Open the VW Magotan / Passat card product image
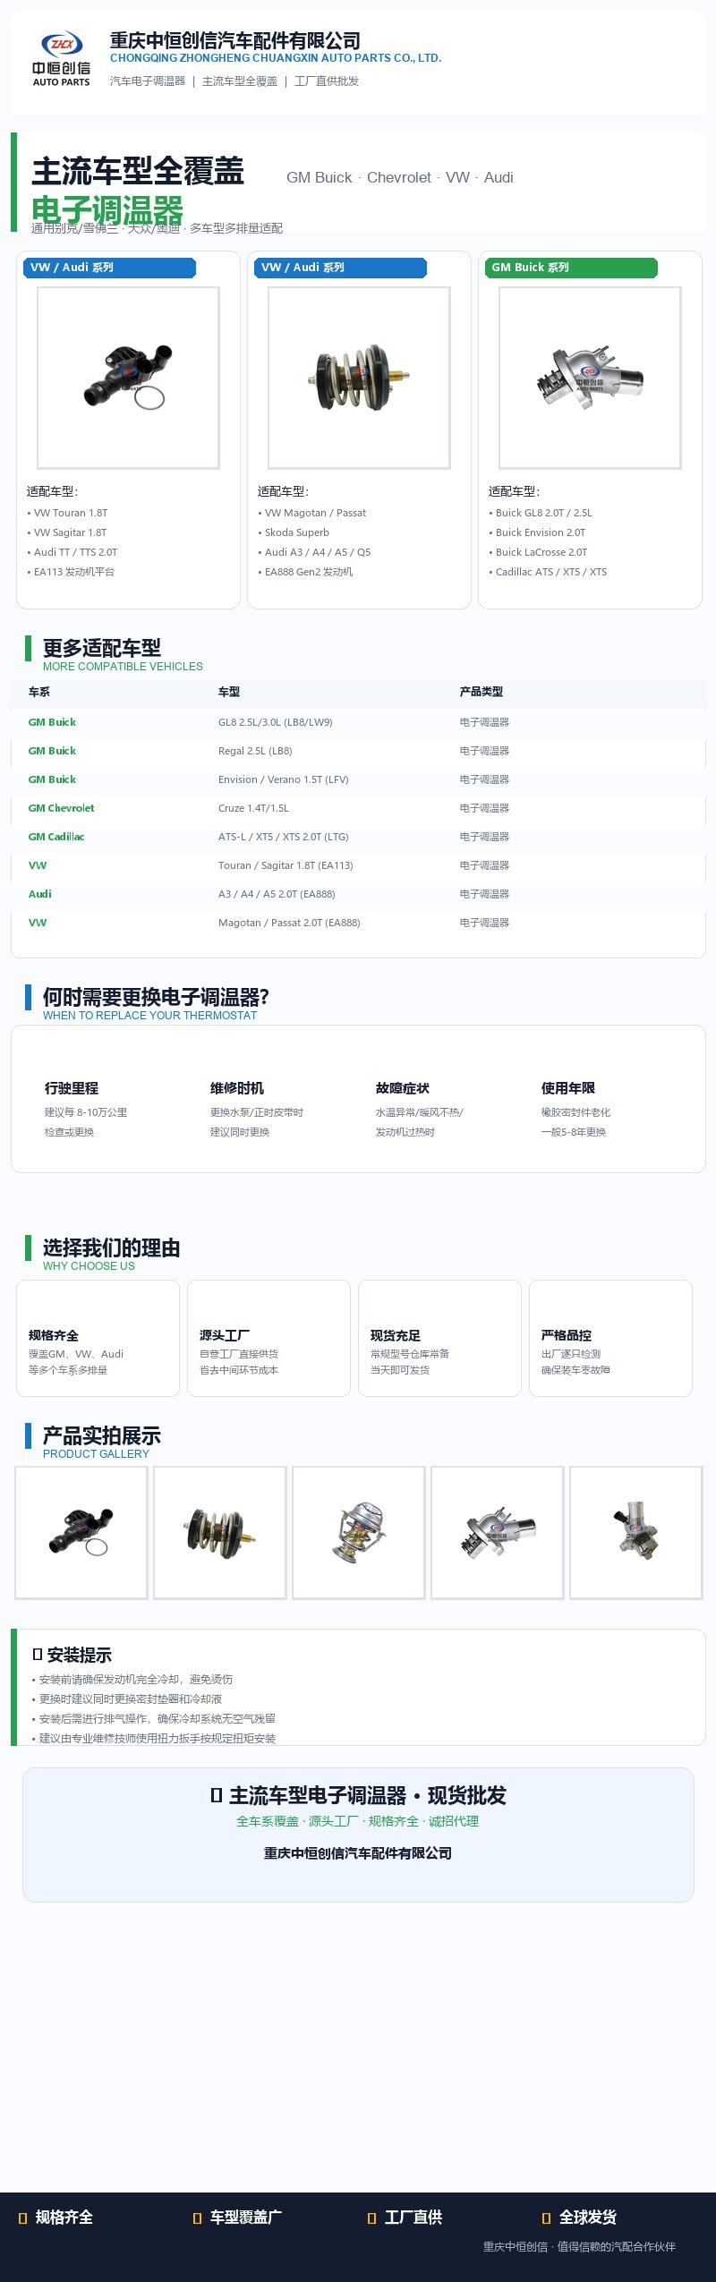This screenshot has height=2282, width=716. [x=359, y=378]
